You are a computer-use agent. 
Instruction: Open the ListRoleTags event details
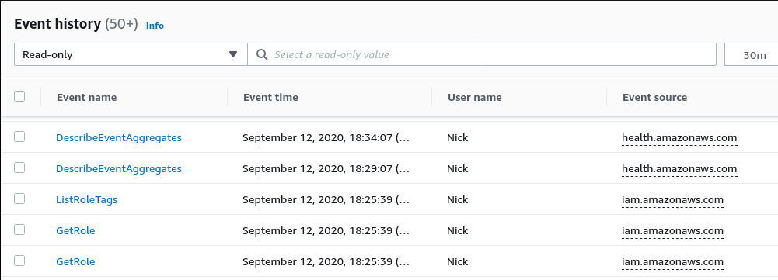coord(87,199)
